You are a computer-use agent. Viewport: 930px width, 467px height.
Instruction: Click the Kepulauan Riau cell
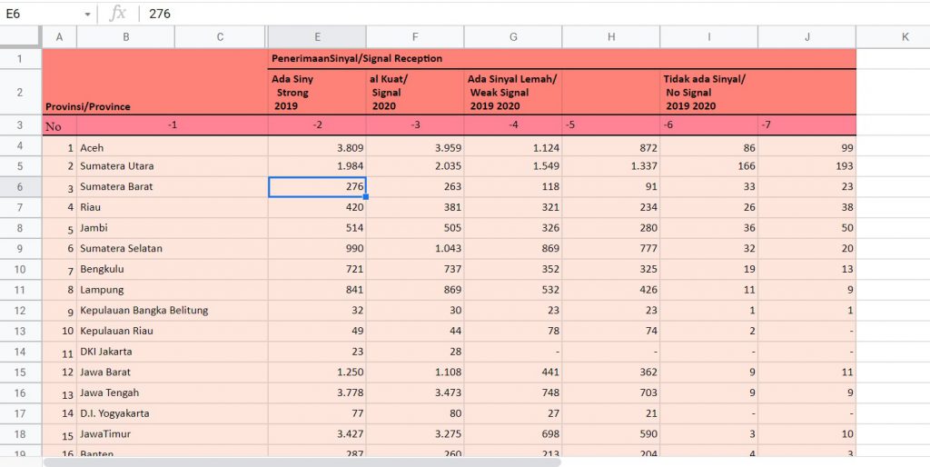coord(172,331)
